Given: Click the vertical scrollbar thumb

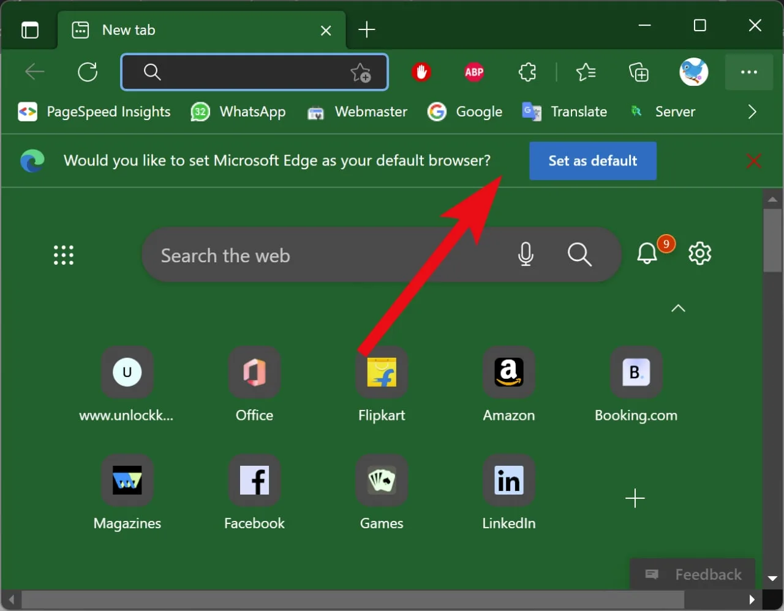Looking at the screenshot, I should [772, 240].
